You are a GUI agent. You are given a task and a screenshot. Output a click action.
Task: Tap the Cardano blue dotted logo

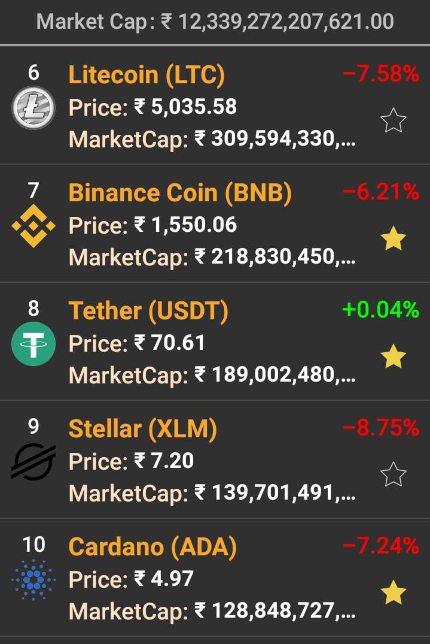click(33, 580)
